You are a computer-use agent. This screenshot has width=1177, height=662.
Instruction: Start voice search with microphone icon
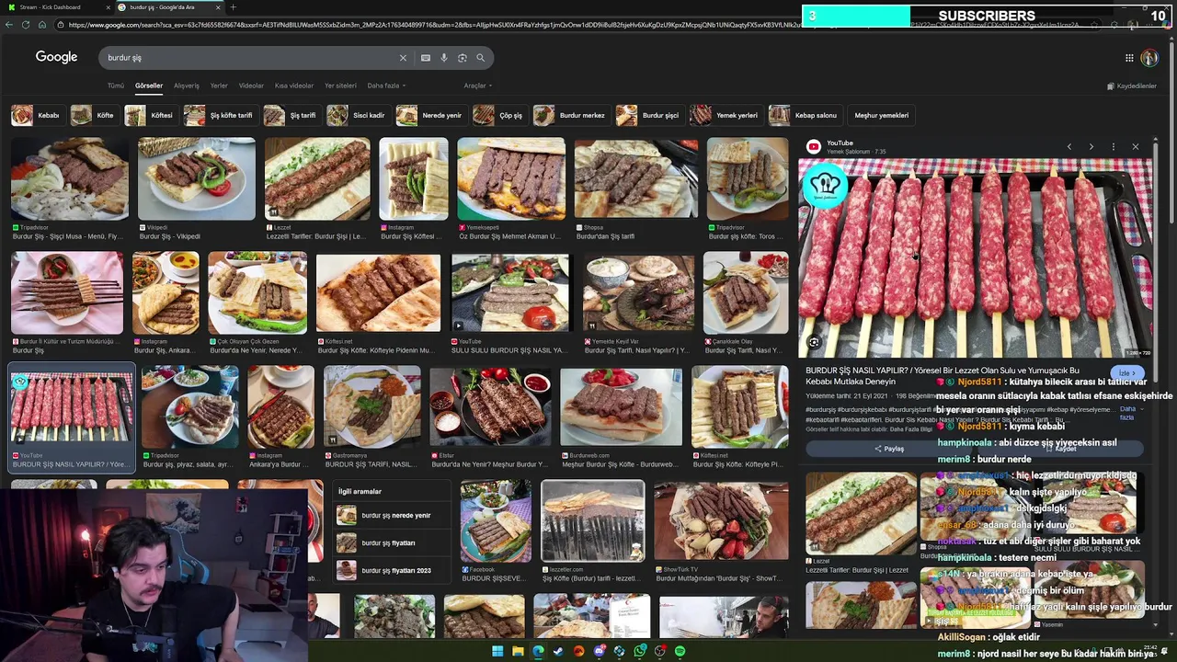click(x=443, y=58)
